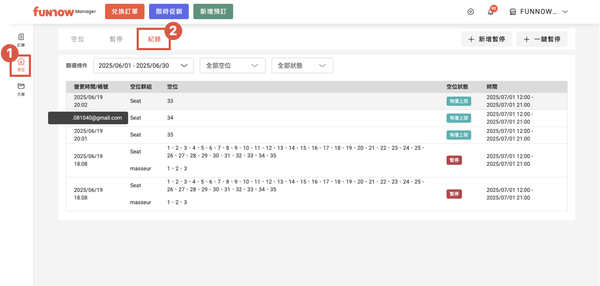Click the 兌換訂單 button

tap(125, 11)
